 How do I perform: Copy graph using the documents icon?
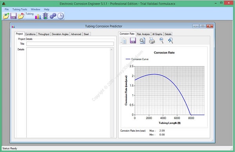click(123, 41)
